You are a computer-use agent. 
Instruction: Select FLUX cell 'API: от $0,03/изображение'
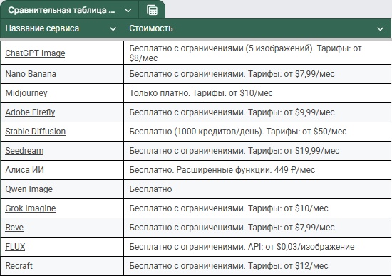tap(257, 247)
